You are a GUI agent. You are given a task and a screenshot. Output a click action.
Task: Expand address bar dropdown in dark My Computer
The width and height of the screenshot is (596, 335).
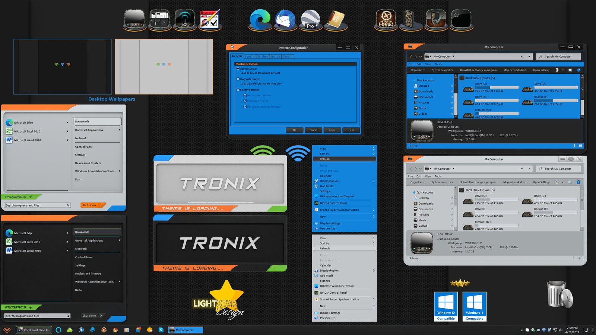[x=522, y=57]
